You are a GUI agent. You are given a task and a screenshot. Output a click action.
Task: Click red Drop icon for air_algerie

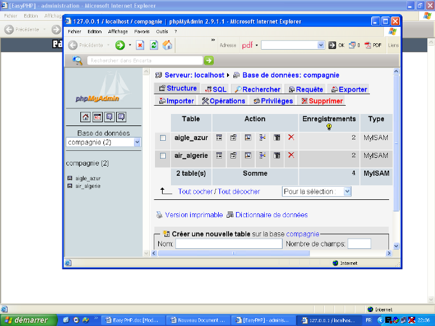pyautogui.click(x=291, y=155)
